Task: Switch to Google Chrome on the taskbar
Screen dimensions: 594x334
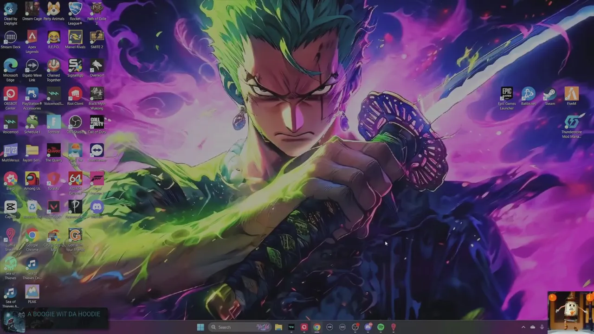Action: pos(316,327)
